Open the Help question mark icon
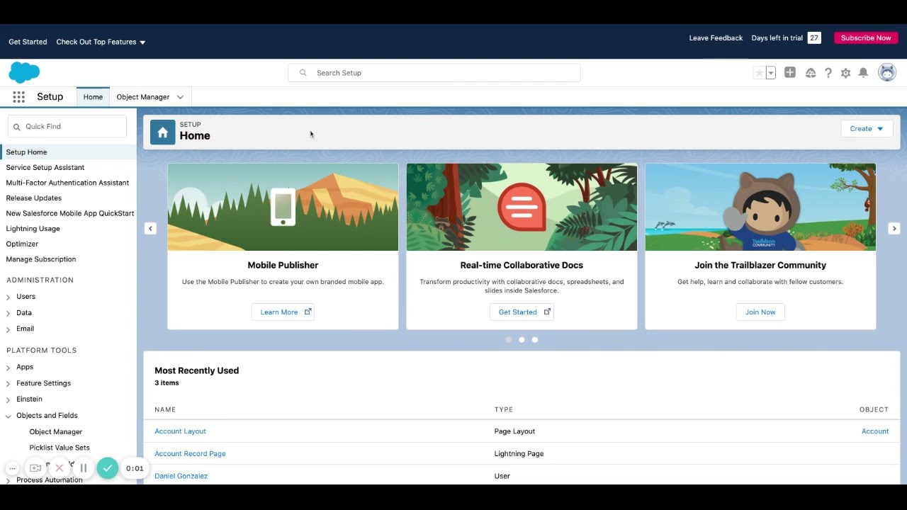Screen dimensions: 907x510 click(828, 73)
